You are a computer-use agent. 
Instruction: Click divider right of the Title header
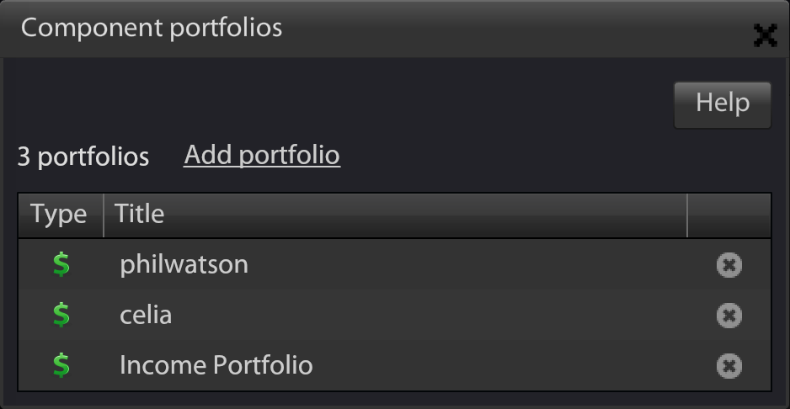pos(686,215)
